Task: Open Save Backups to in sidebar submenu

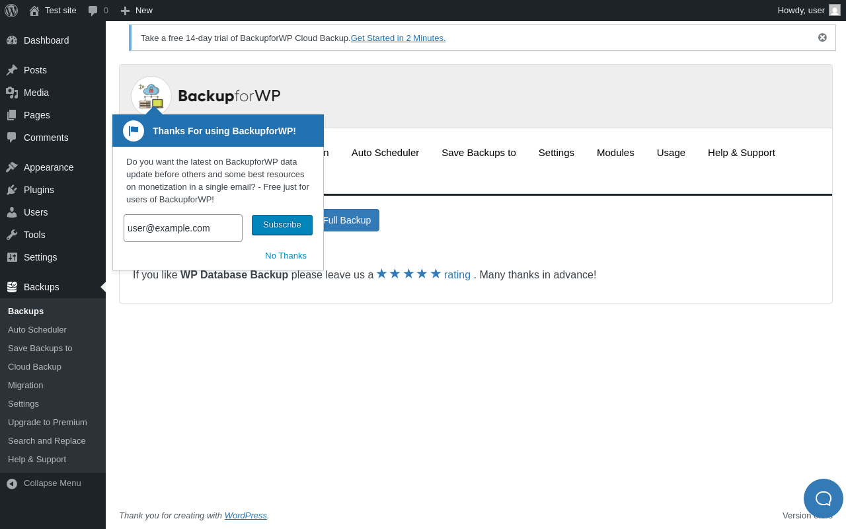Action: [x=40, y=348]
